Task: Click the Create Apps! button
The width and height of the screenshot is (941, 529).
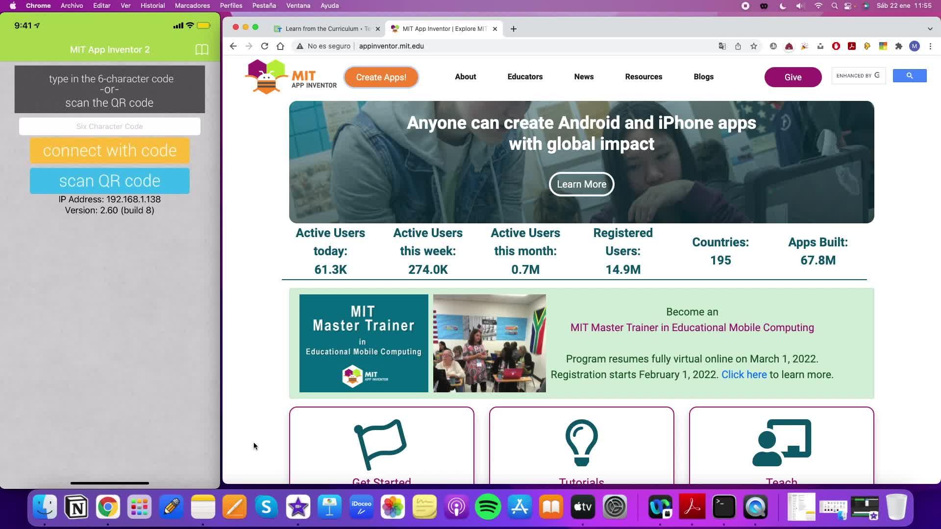Action: click(x=381, y=77)
